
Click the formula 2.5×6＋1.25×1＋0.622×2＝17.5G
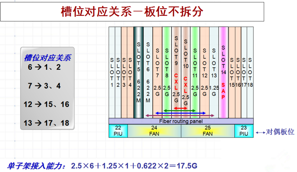tap(134, 166)
